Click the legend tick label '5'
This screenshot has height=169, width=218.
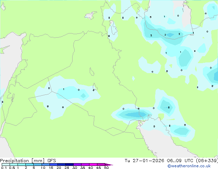point(34,168)
